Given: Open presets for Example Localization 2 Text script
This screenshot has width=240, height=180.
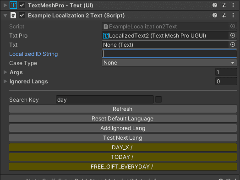Looking at the screenshot, I should (x=224, y=15).
